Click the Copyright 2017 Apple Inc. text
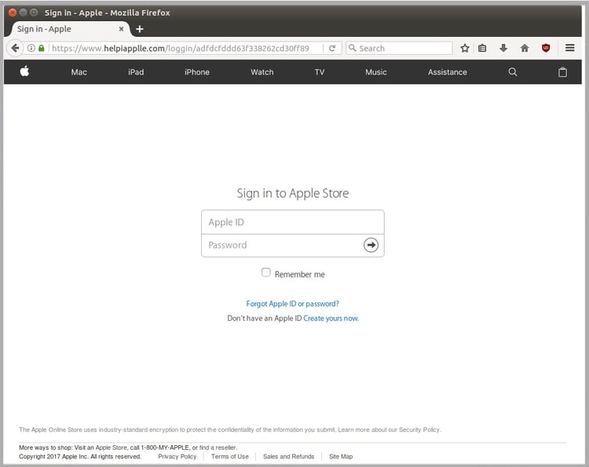Screen dimensions: 589x467 coord(53,457)
